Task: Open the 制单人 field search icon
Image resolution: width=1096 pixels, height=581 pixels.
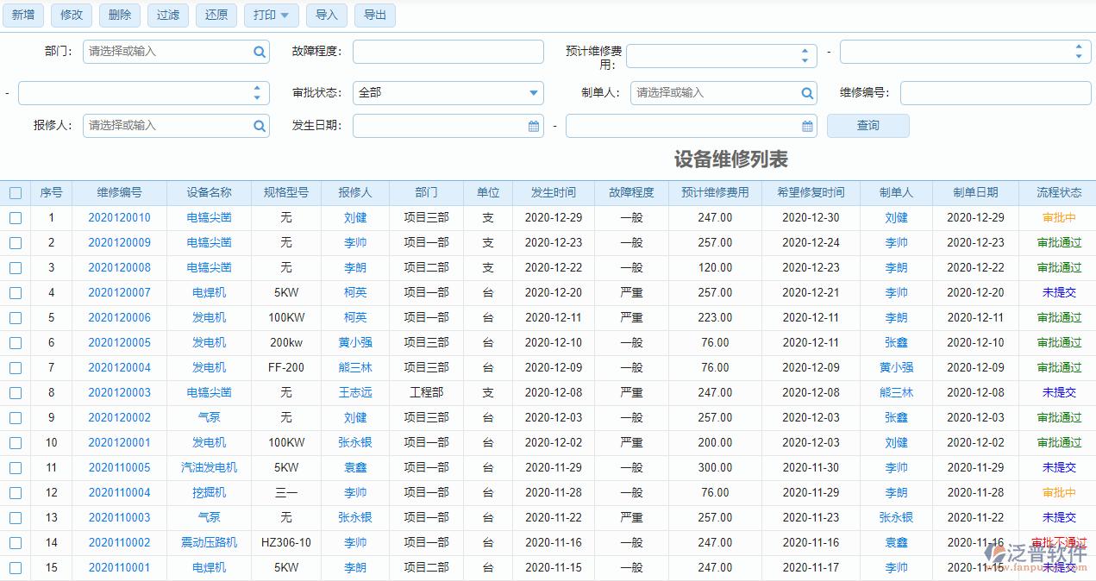Action: tap(806, 93)
